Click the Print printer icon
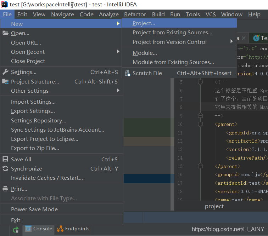The height and width of the screenshot is (236, 268). pos(5,189)
